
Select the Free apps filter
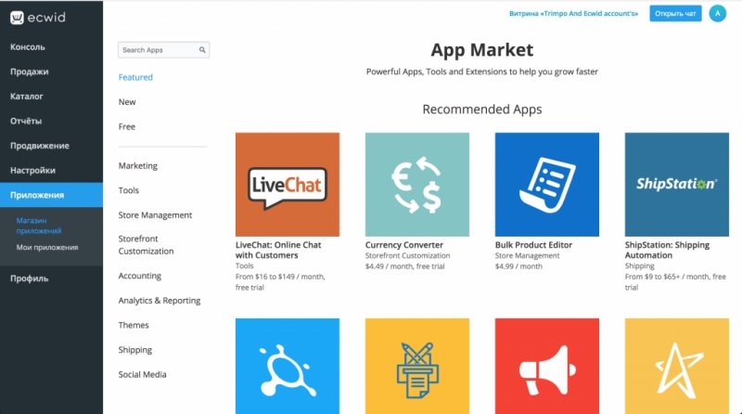[x=127, y=126]
